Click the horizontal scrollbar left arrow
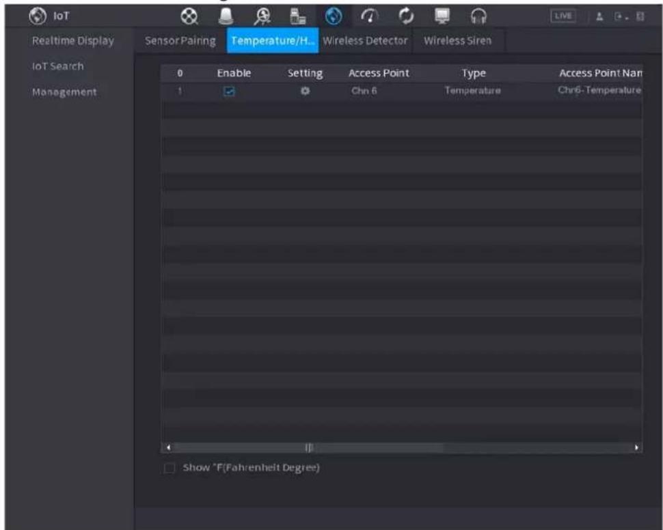663x530 pixels. tap(168, 447)
